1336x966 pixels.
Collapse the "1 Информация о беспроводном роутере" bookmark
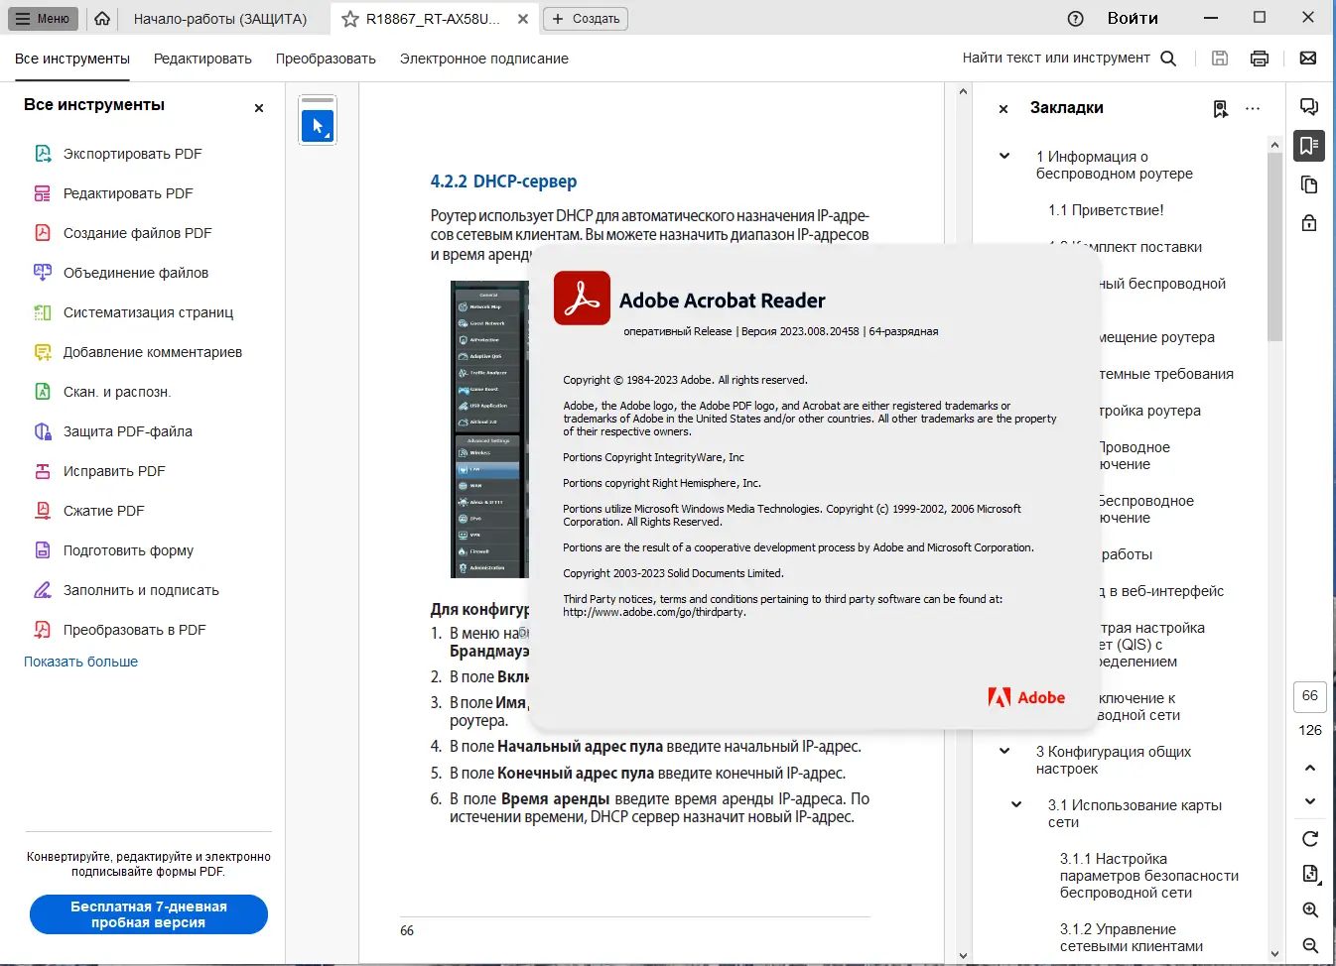[1004, 156]
